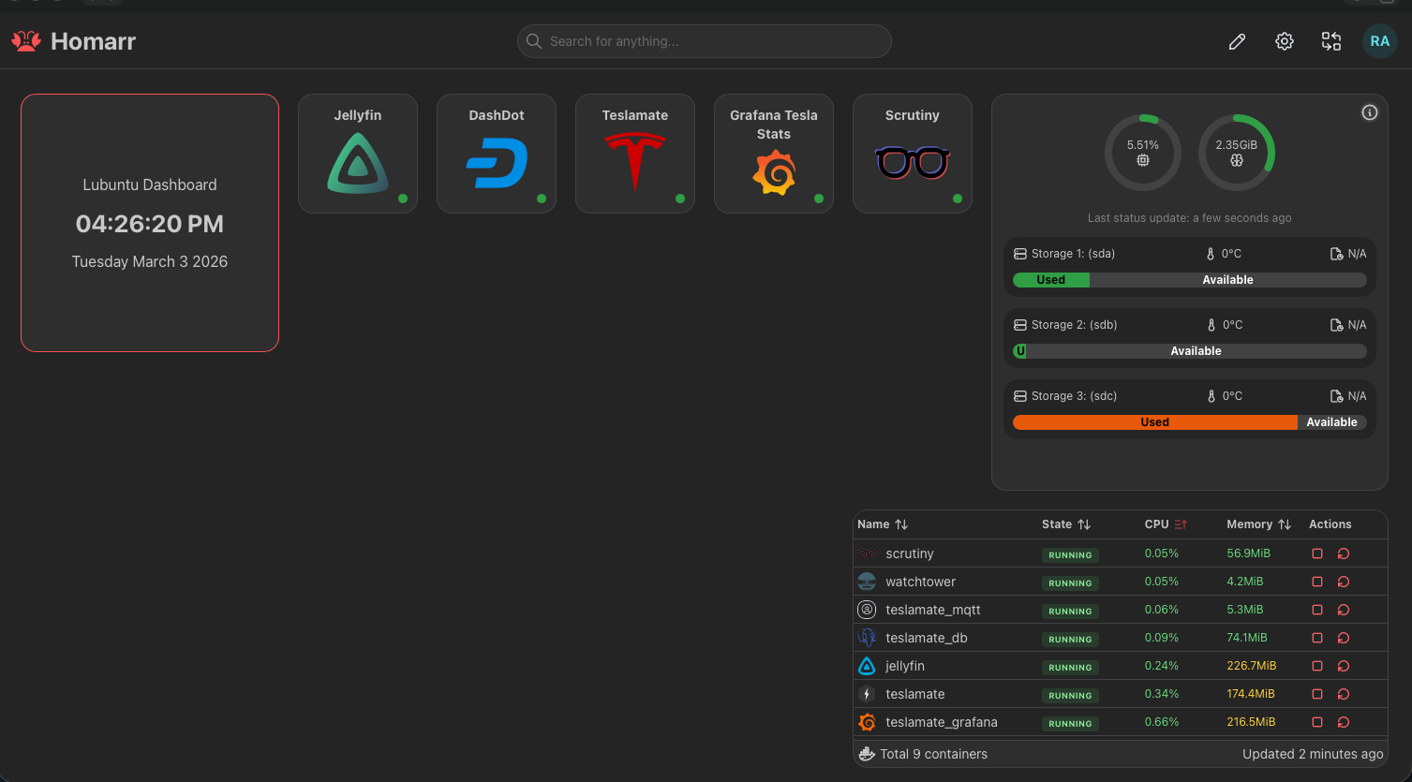Click Storage 3 (sdc) usage bar
This screenshot has width=1412, height=782.
point(1190,422)
